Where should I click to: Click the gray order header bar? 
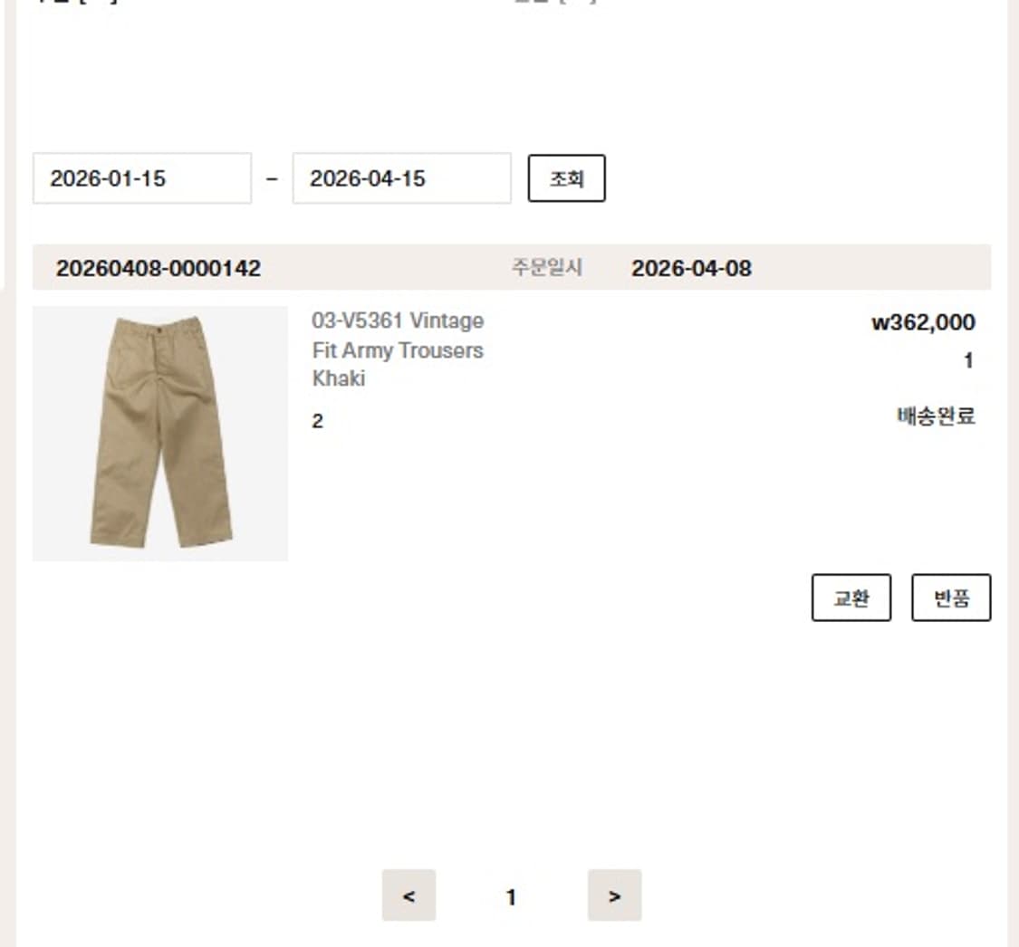(x=512, y=267)
